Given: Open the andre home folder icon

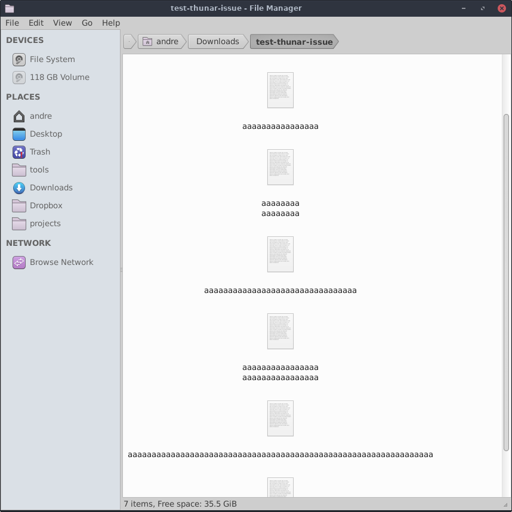Looking at the screenshot, I should point(19,116).
